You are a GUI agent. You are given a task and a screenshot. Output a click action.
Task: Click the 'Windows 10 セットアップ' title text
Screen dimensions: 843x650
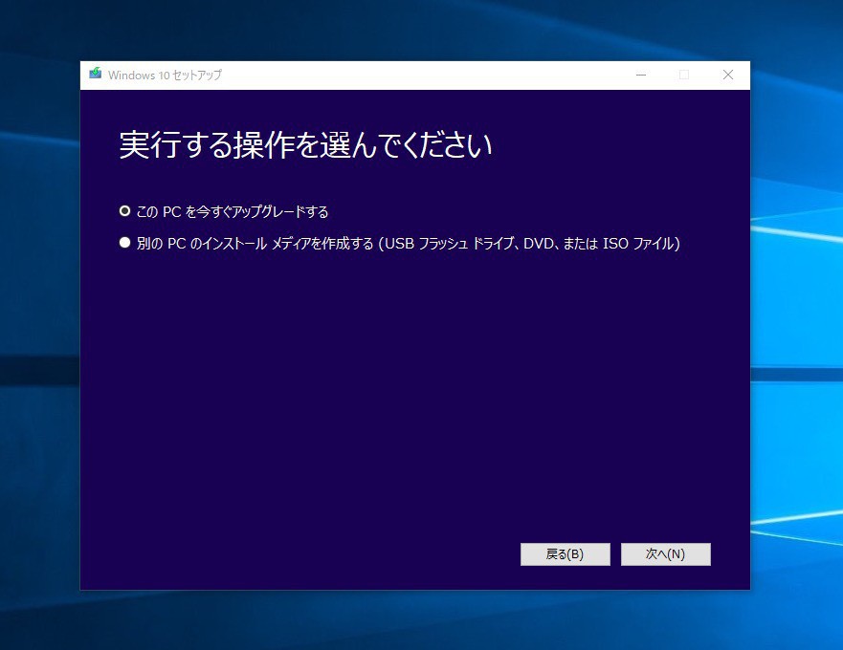[165, 75]
